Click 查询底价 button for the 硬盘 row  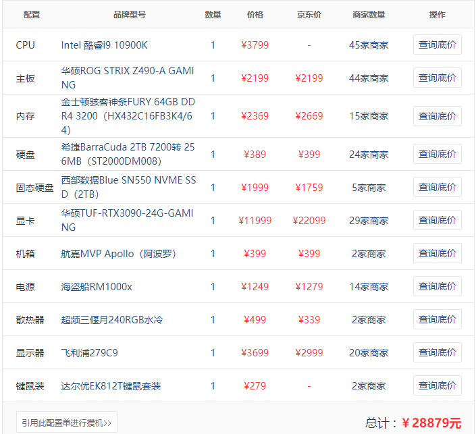[x=437, y=155]
